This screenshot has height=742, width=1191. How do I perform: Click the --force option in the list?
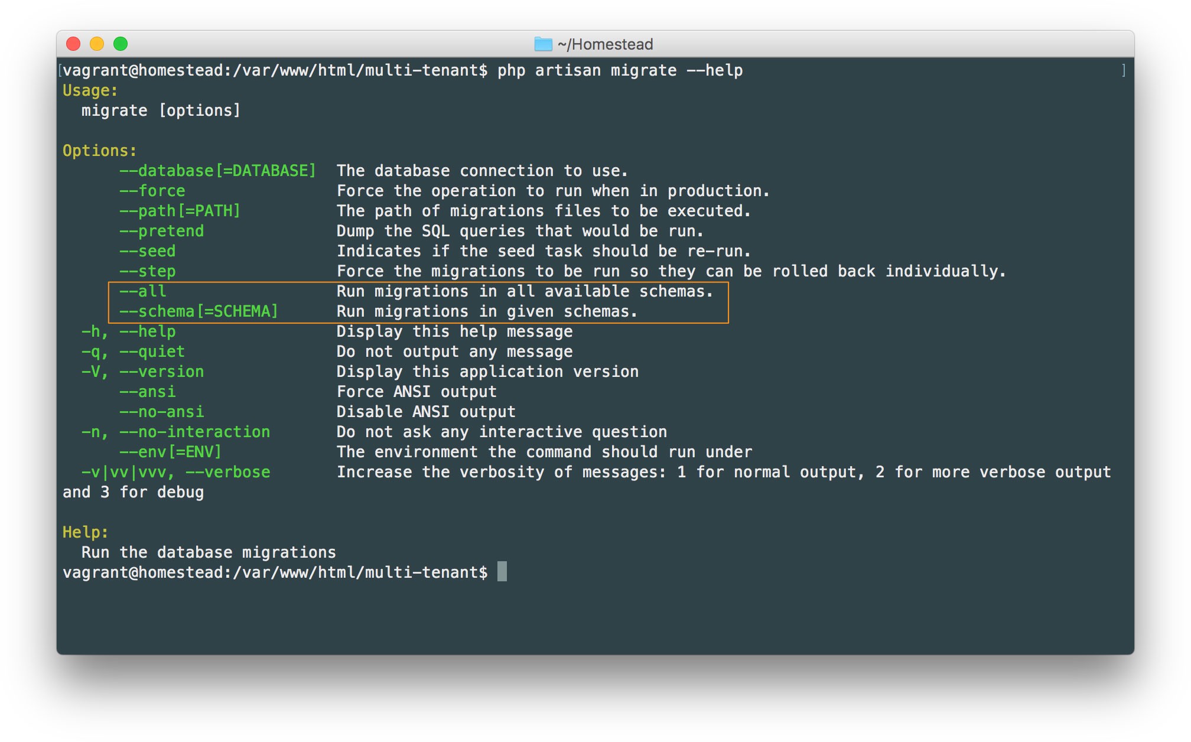(x=152, y=191)
